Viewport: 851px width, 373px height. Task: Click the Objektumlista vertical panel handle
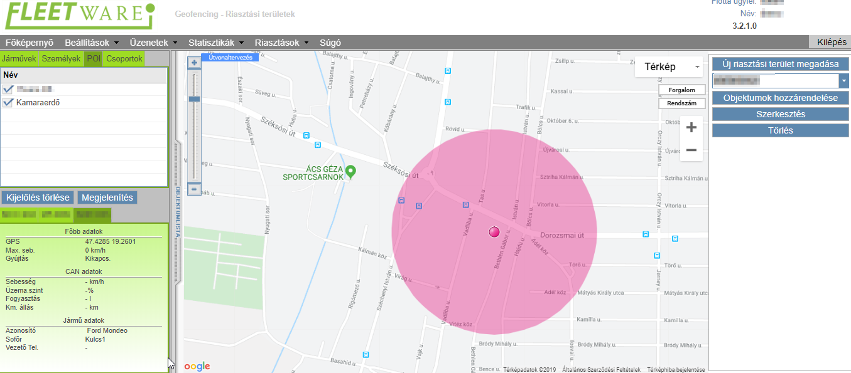point(178,213)
